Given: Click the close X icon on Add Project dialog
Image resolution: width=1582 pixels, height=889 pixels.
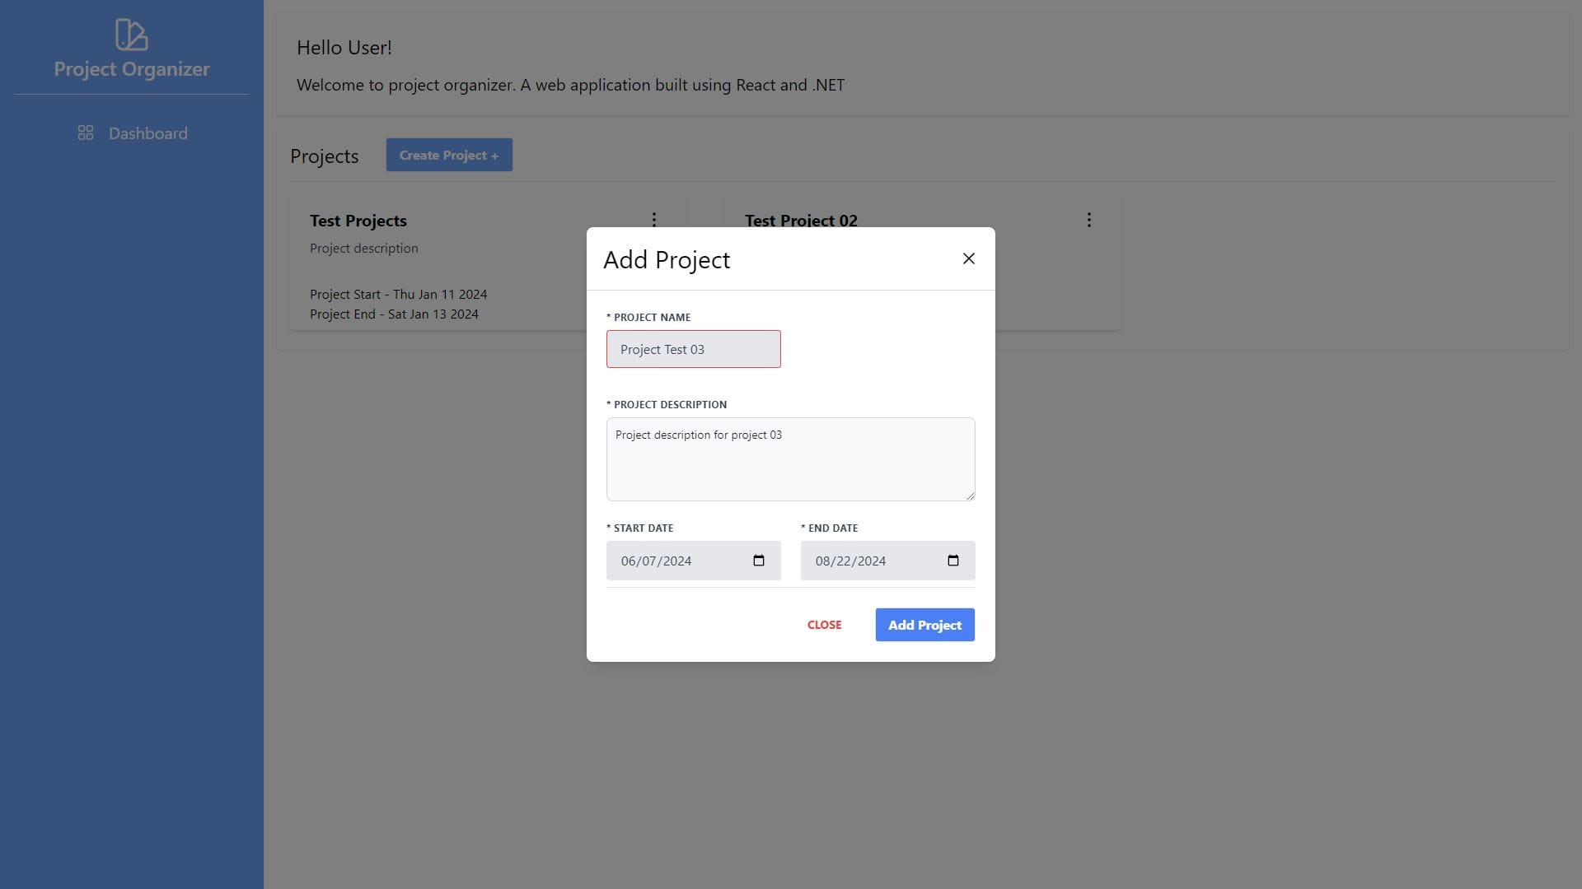Looking at the screenshot, I should click(967, 258).
